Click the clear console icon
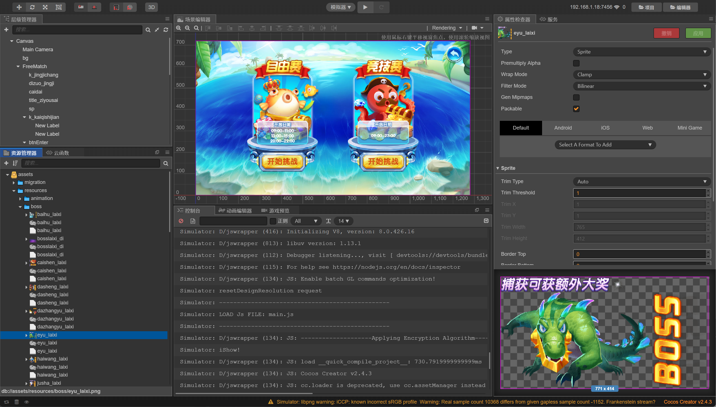Image resolution: width=716 pixels, height=407 pixels. click(181, 221)
